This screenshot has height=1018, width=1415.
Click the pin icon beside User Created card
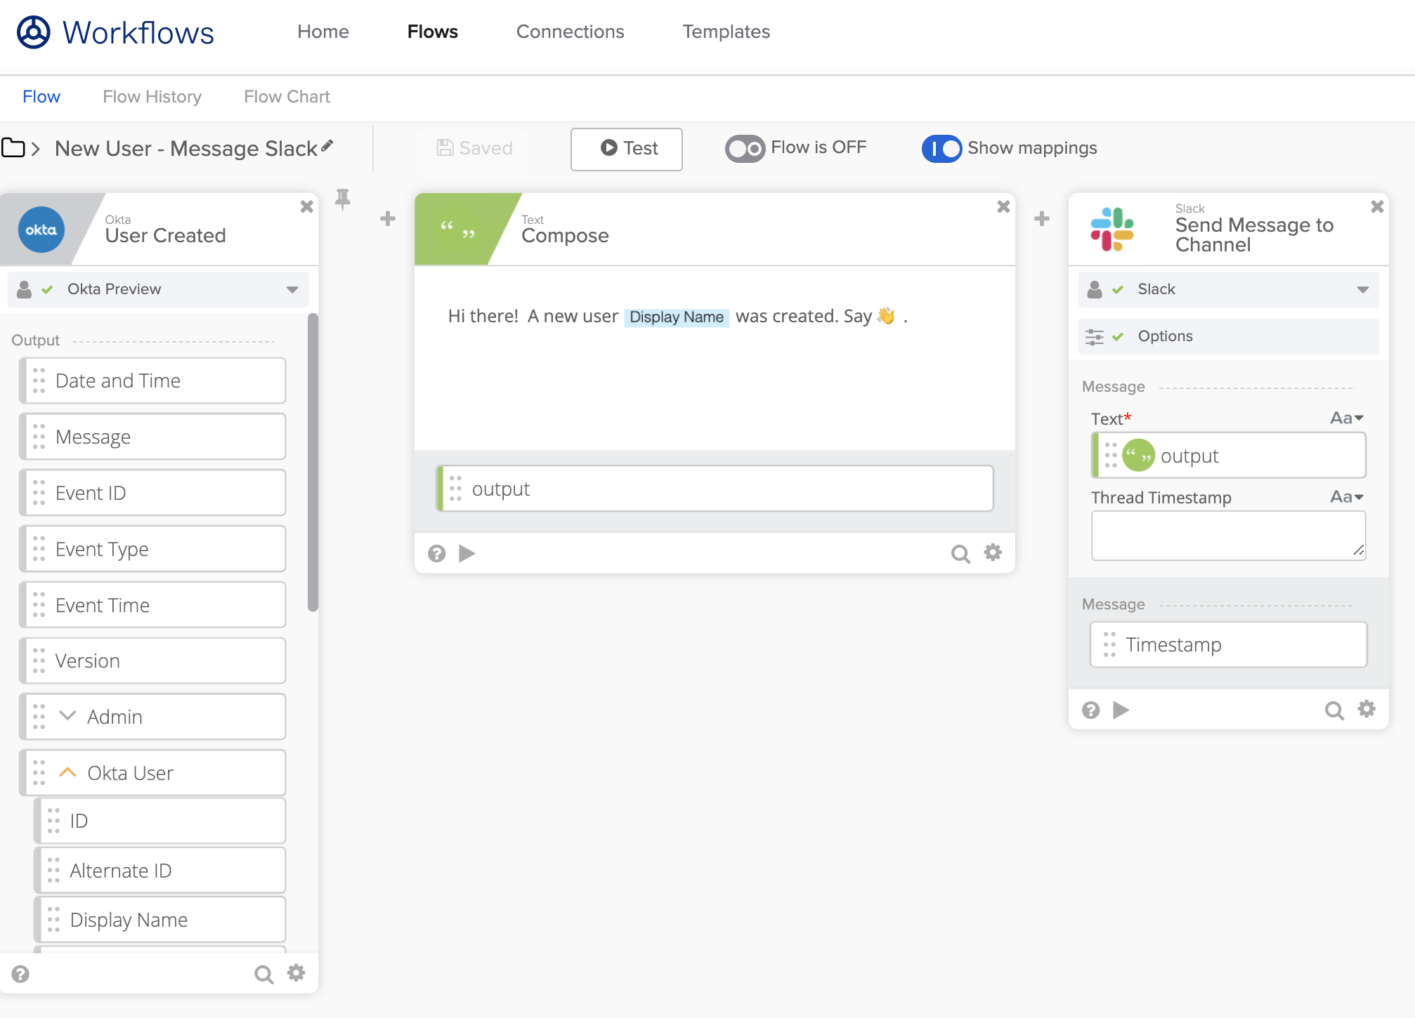point(342,200)
